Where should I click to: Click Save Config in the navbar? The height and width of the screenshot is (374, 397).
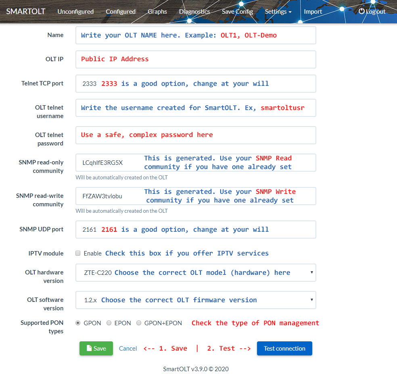[237, 12]
